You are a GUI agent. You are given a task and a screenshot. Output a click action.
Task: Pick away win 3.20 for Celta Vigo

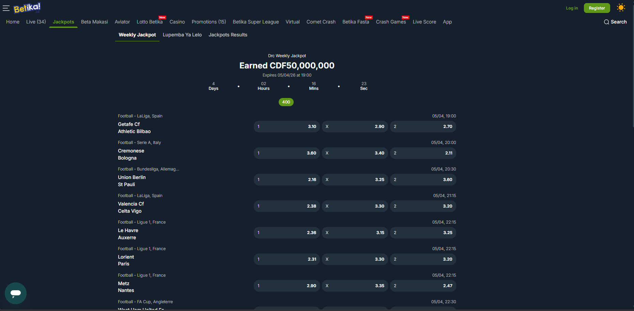click(x=423, y=206)
